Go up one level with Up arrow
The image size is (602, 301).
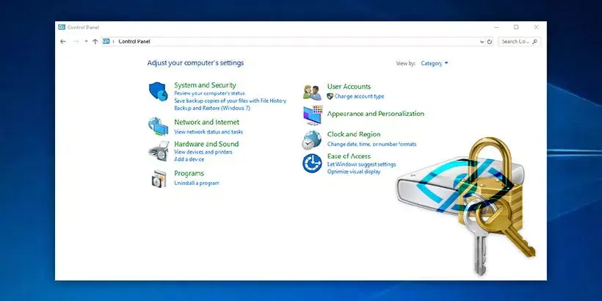click(95, 41)
